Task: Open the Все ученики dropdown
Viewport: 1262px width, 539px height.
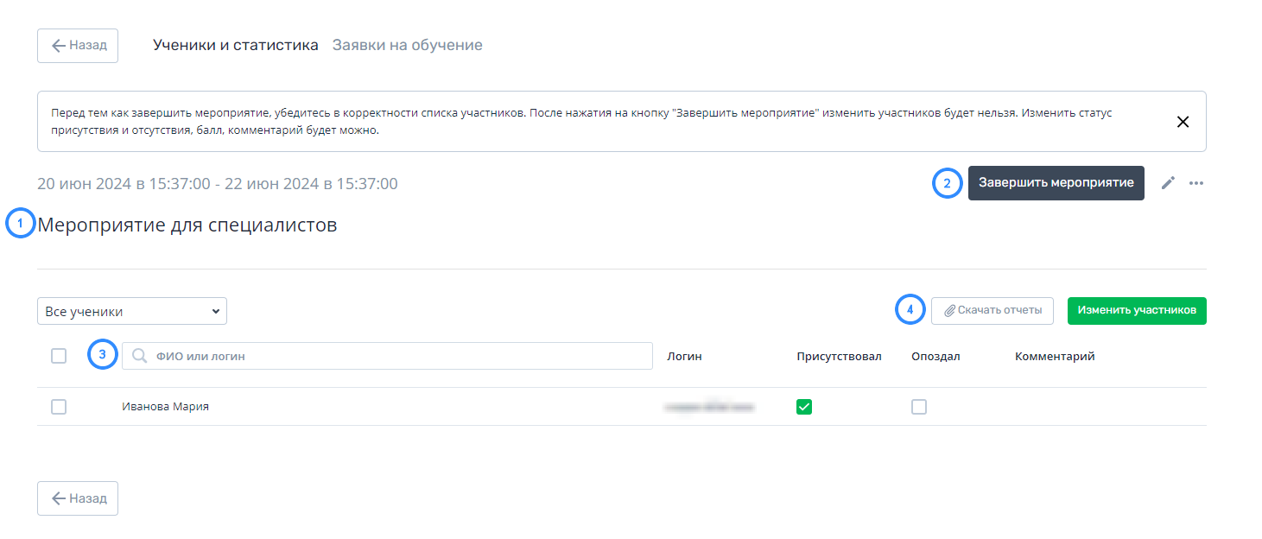Action: tap(132, 311)
